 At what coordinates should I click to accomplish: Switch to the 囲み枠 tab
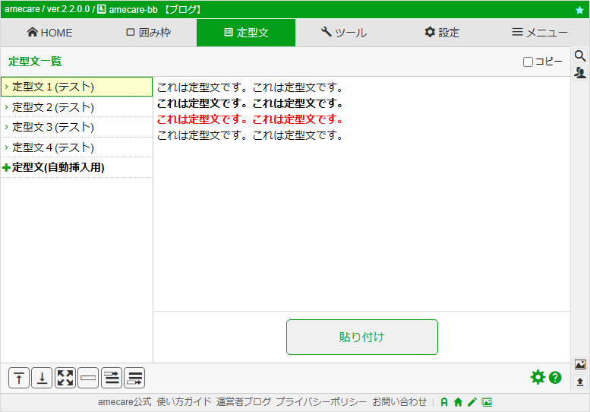coord(148,33)
